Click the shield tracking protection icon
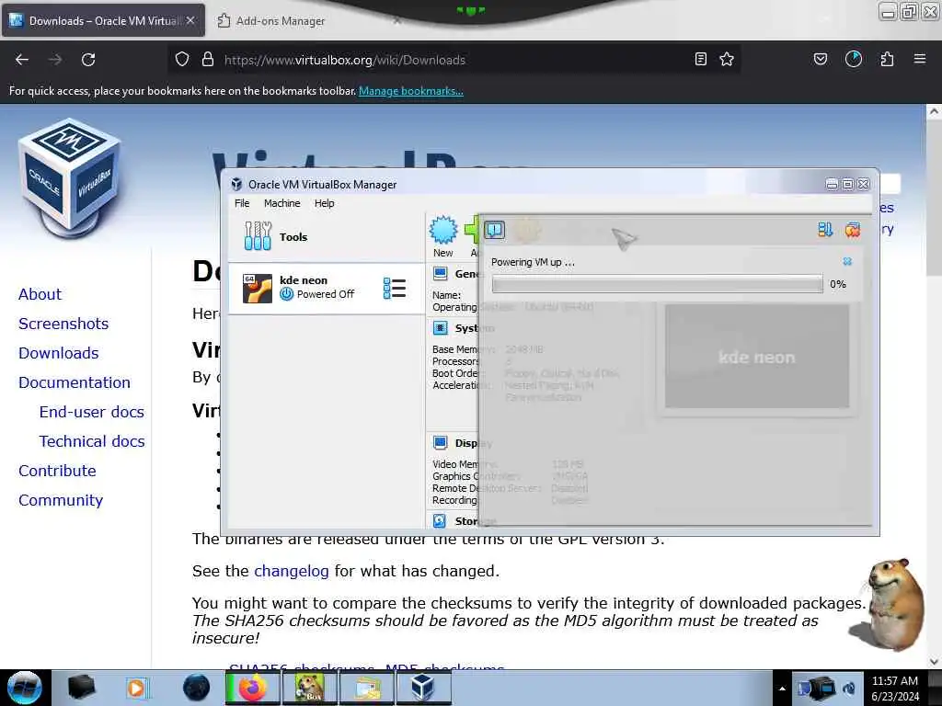 pos(182,60)
